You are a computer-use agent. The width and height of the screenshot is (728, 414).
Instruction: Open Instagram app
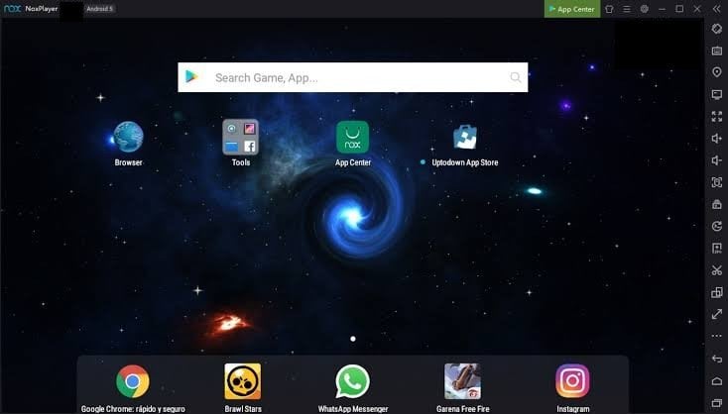(x=573, y=381)
